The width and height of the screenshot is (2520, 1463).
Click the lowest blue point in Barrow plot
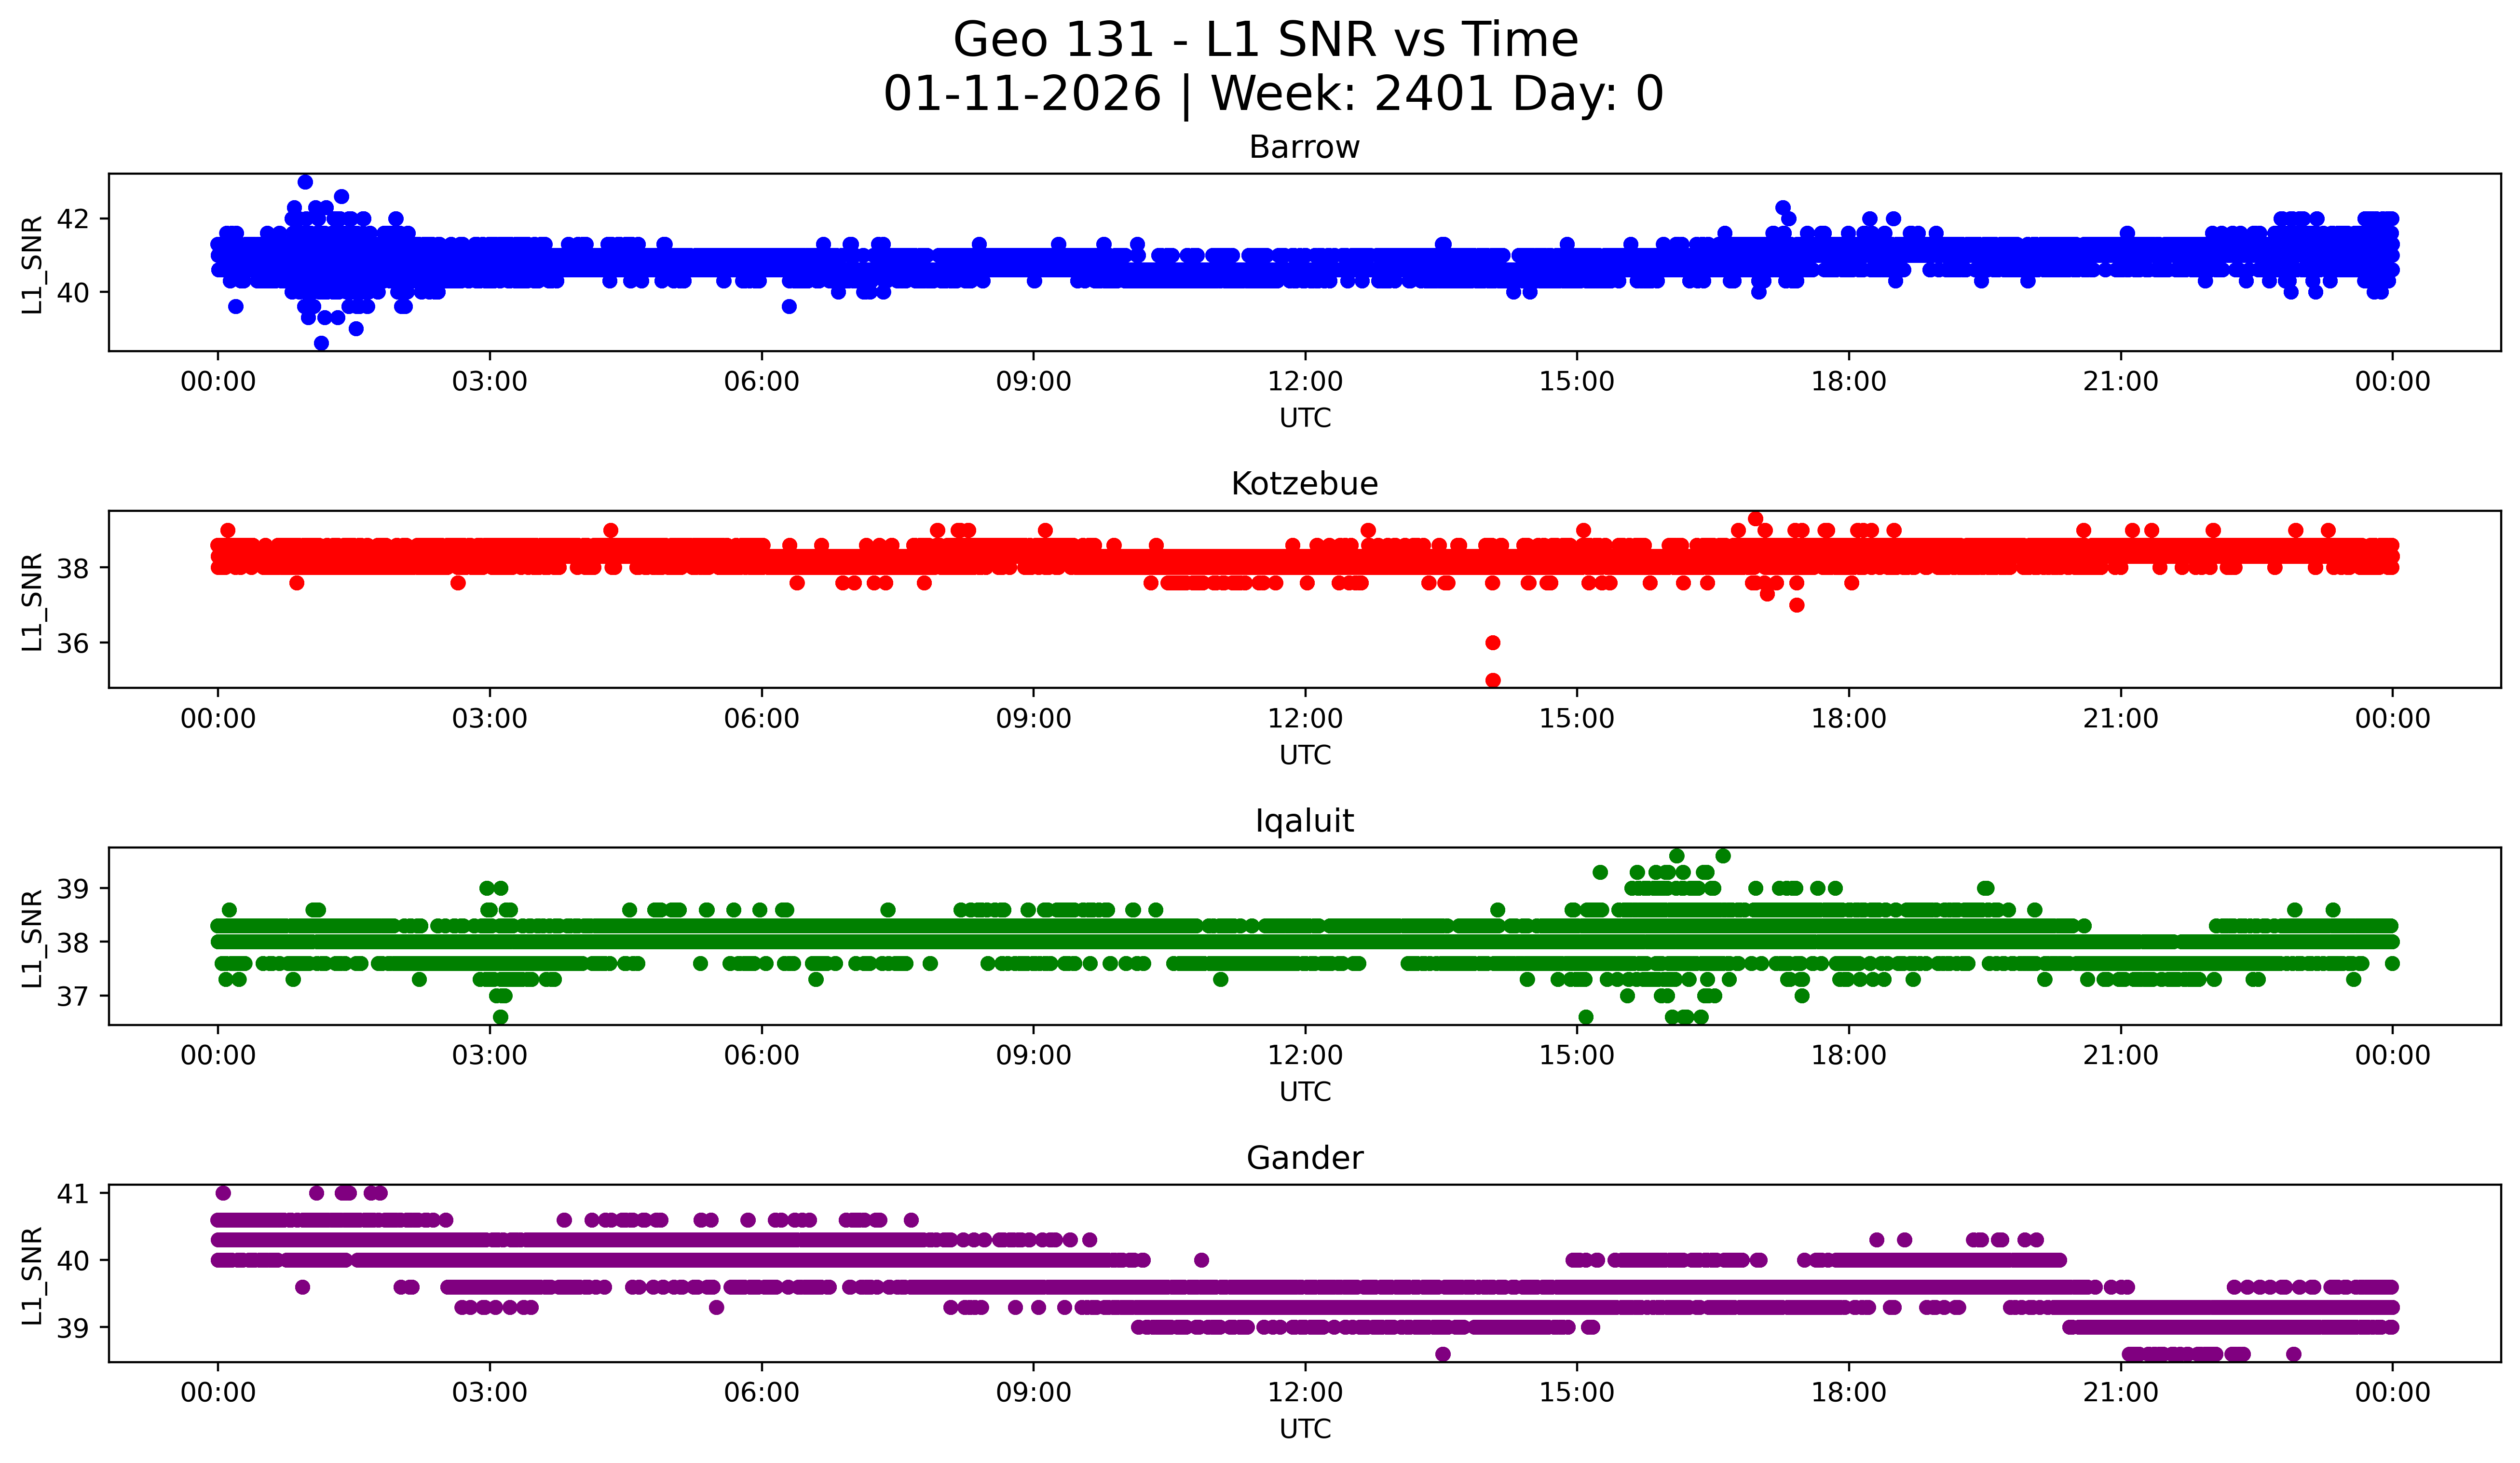tap(321, 343)
